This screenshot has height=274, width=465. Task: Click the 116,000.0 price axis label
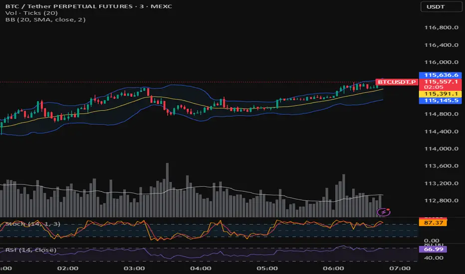[x=442, y=62]
